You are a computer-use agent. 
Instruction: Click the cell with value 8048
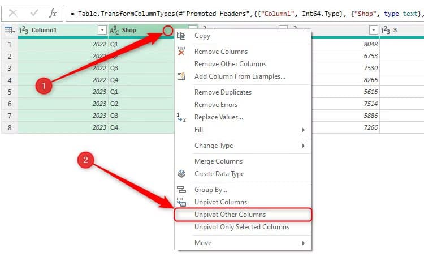coord(345,44)
